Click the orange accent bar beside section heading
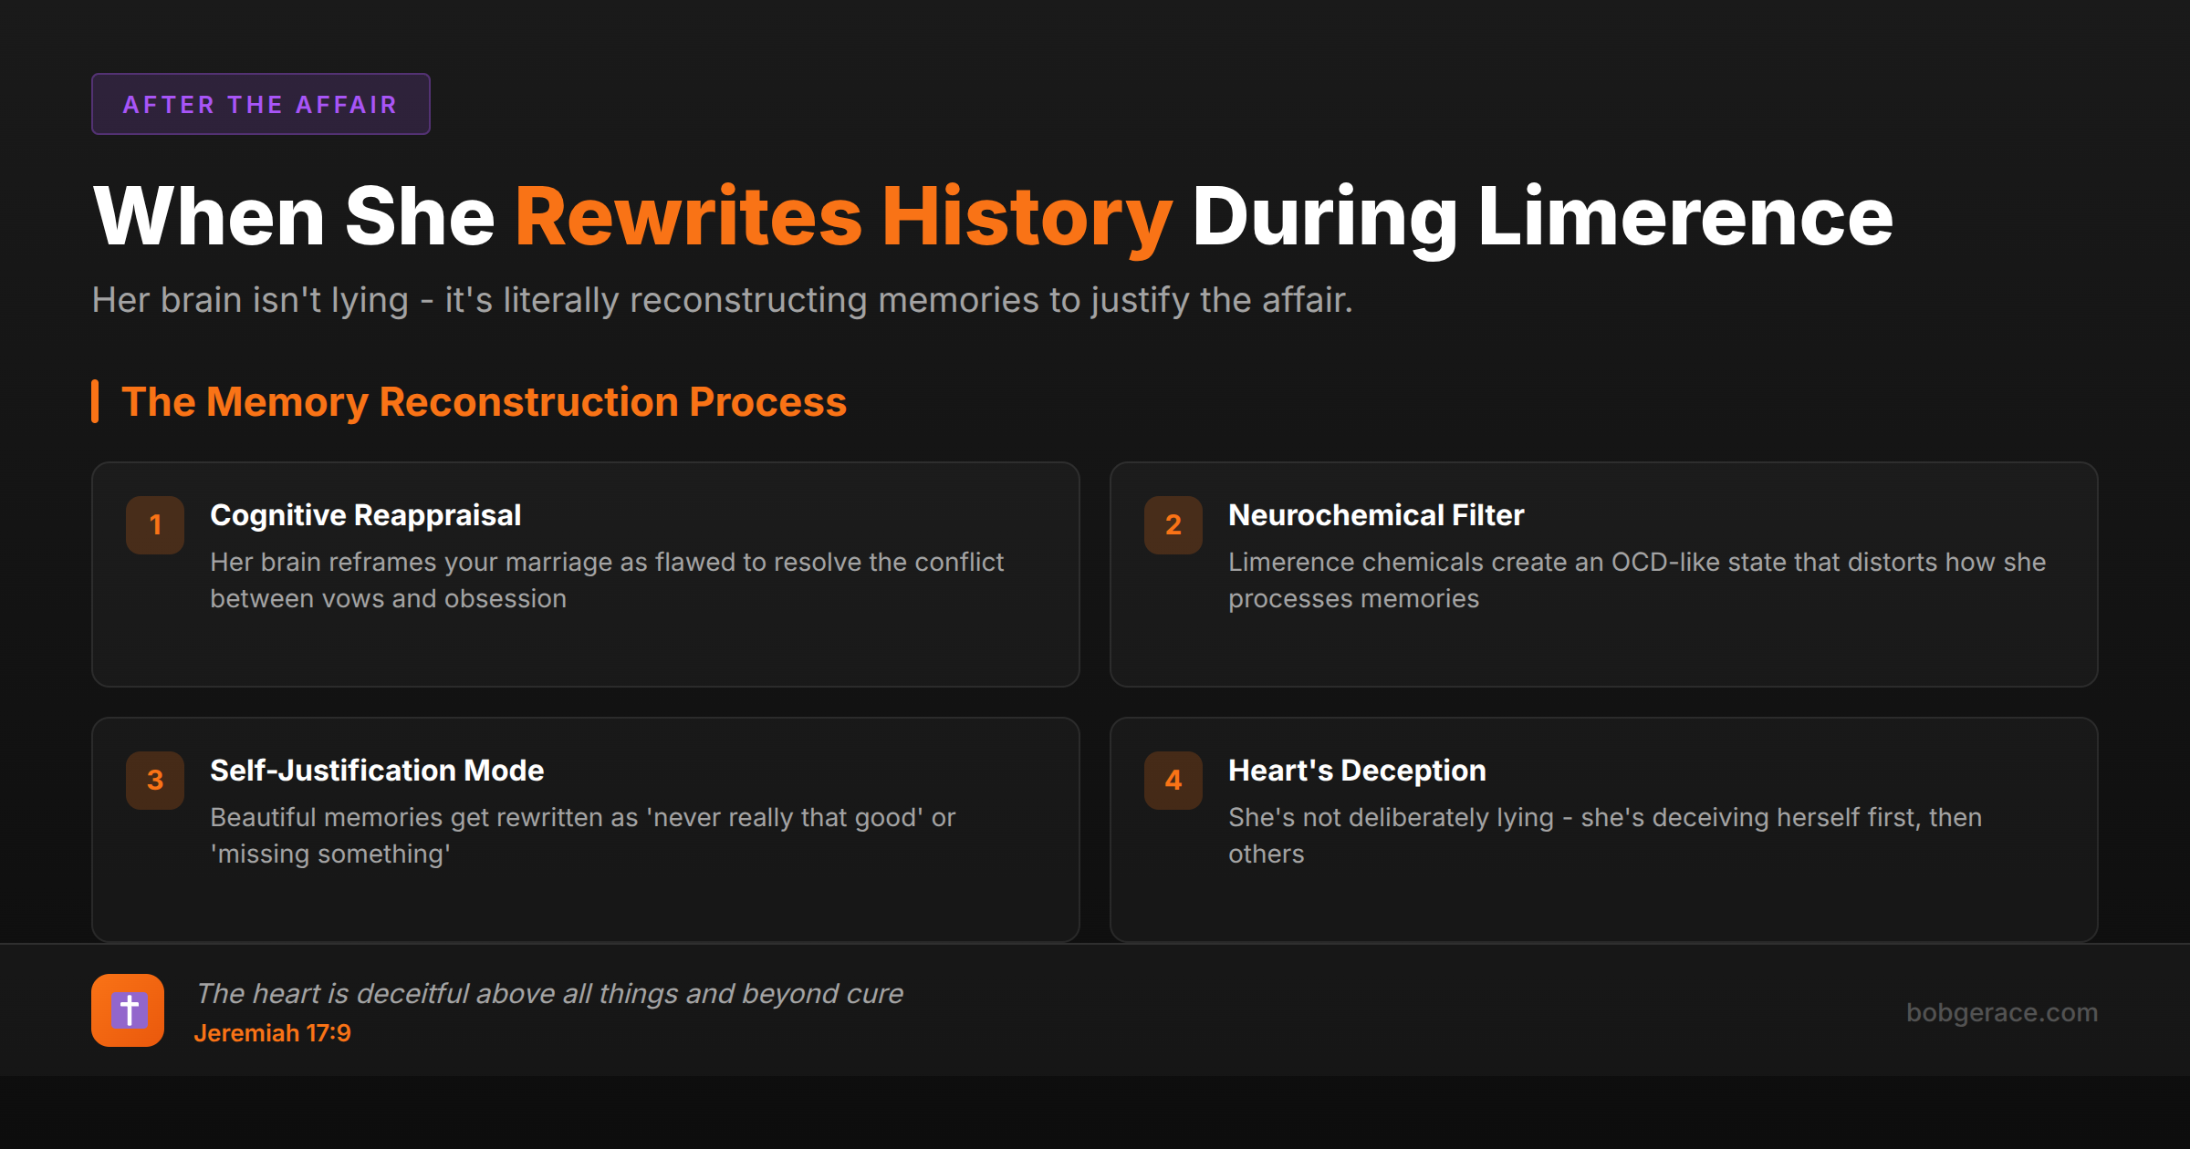The image size is (2190, 1149). 95,401
